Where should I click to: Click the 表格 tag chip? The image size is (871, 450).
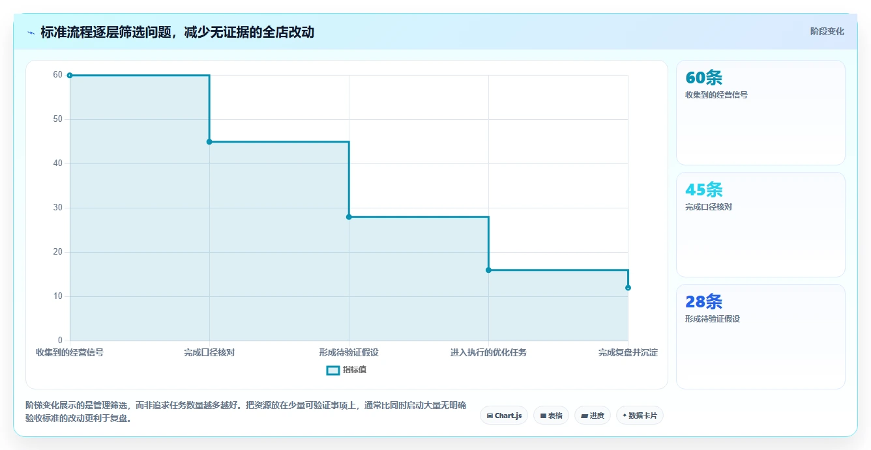[x=551, y=415]
